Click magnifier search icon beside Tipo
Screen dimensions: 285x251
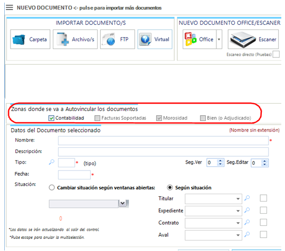click(52, 162)
